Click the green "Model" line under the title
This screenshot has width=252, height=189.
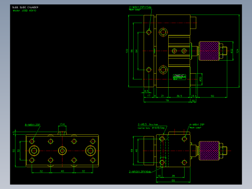tap(25, 11)
